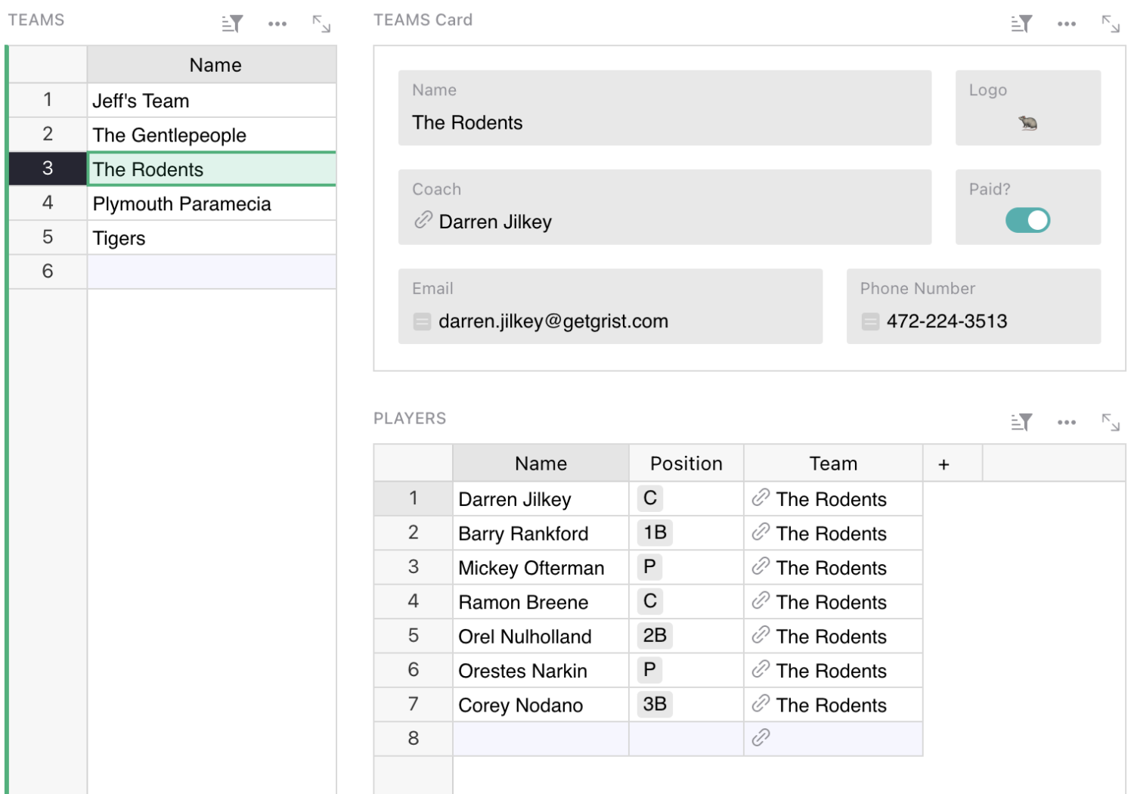Select Jeff's Team row

click(x=212, y=101)
